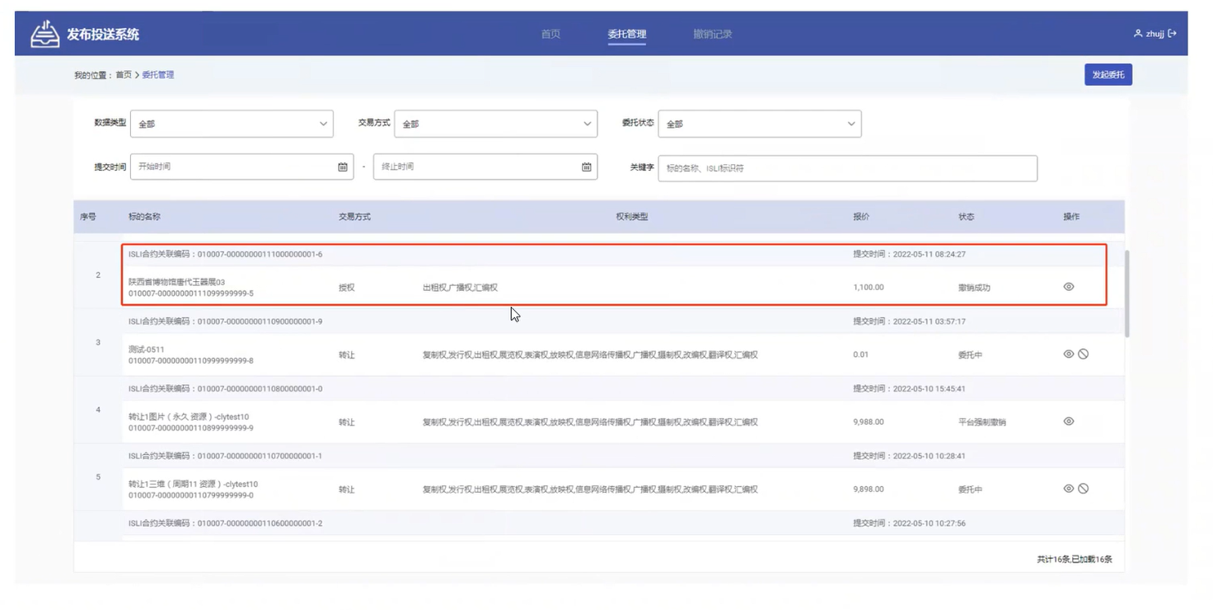
Task: Click the logout icon next to zhujj
Action: [x=1173, y=34]
